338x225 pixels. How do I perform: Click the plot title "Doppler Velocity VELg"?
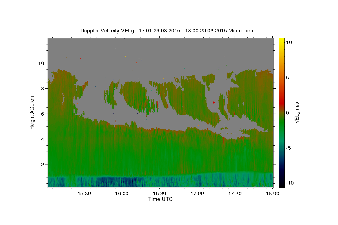coord(108,31)
